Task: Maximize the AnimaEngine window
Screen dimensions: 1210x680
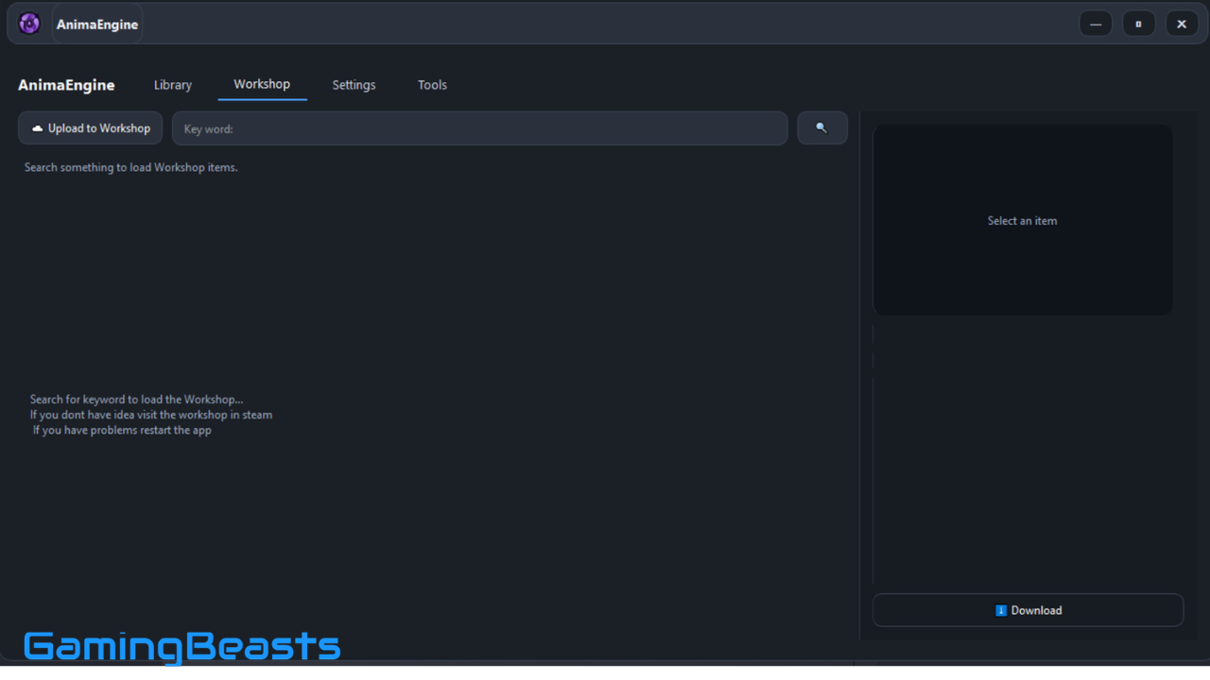Action: [x=1138, y=25]
